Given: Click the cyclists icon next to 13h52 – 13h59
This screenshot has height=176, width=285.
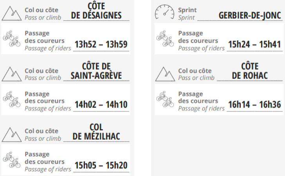Looking at the screenshot, I should point(11,39).
